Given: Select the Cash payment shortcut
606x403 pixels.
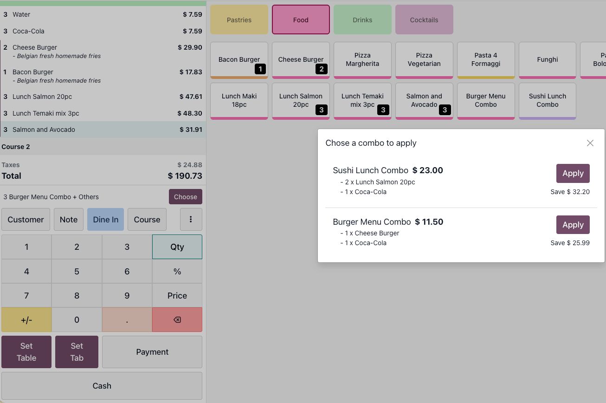Looking at the screenshot, I should pyautogui.click(x=102, y=385).
